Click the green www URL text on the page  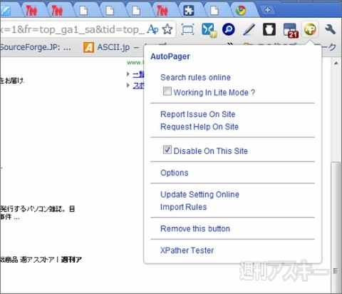click(135, 63)
